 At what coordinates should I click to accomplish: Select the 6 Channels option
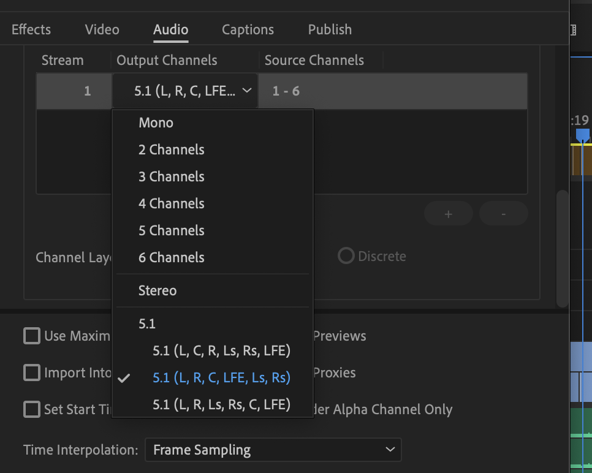tap(171, 257)
